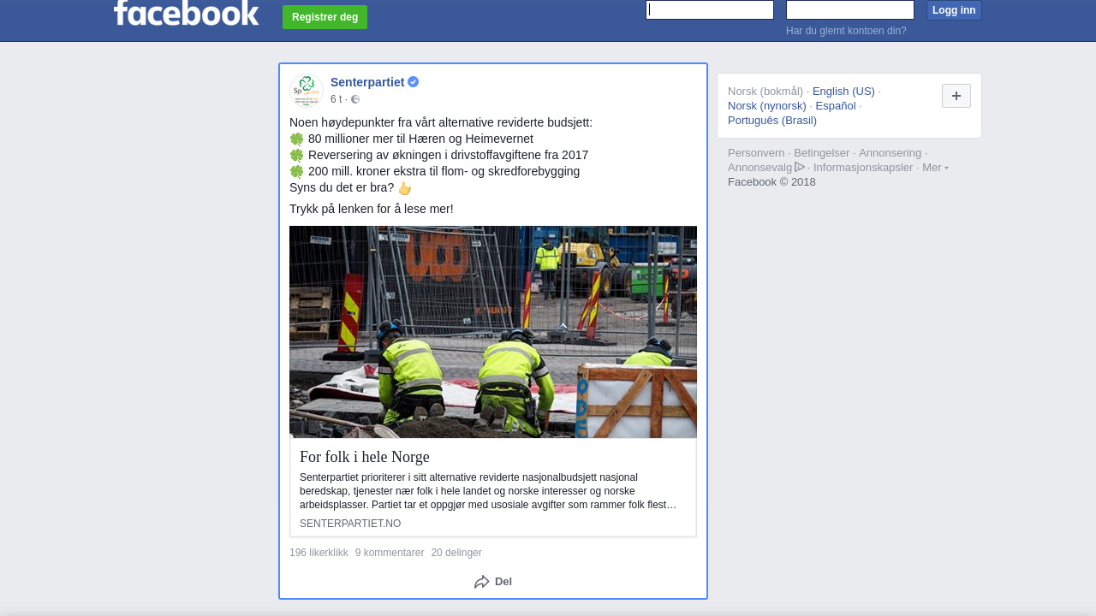
Task: Open Senterpartiet profile picture
Action: (307, 90)
